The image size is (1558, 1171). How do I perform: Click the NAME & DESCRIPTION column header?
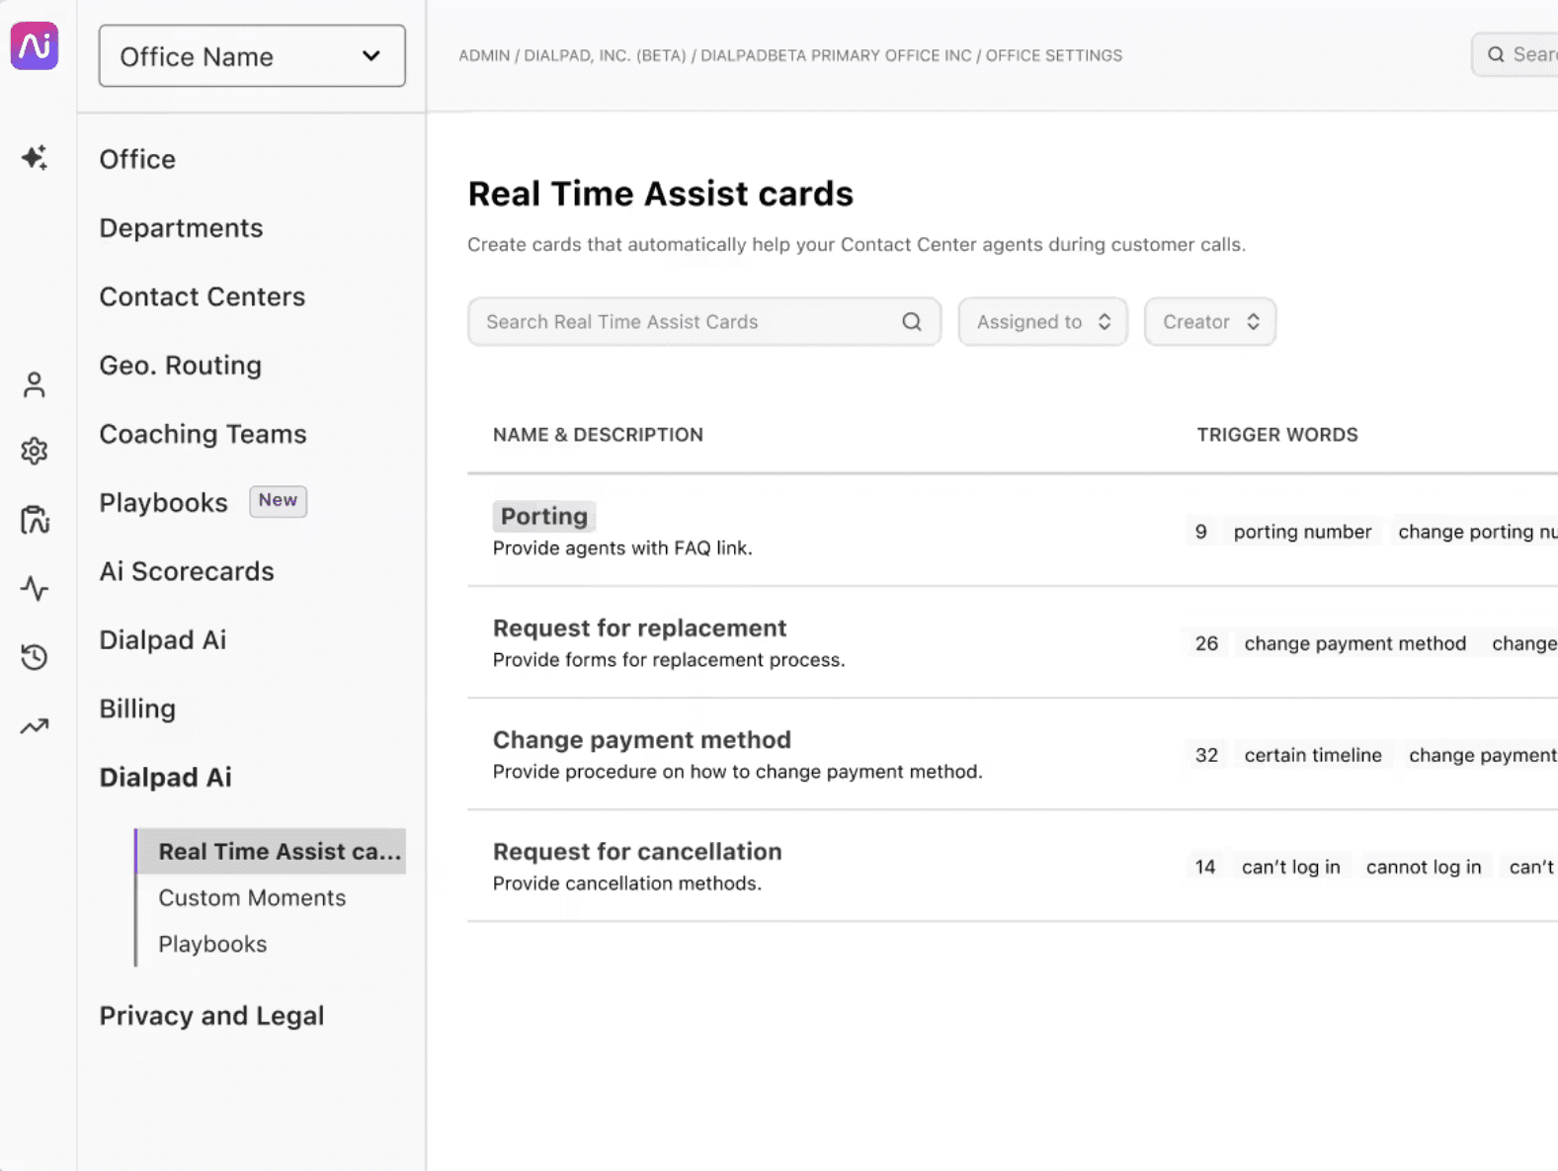pyautogui.click(x=598, y=435)
